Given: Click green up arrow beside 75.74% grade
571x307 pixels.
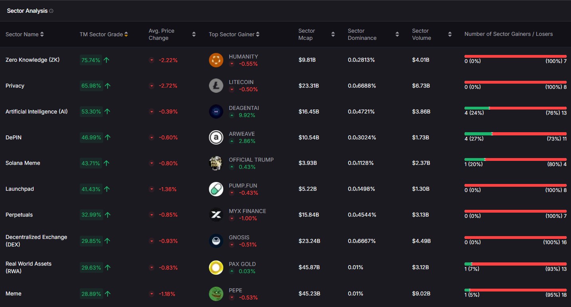Looking at the screenshot, I should point(107,60).
